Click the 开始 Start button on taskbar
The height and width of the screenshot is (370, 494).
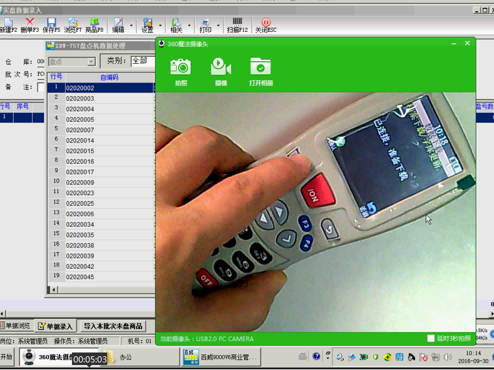click(x=7, y=357)
